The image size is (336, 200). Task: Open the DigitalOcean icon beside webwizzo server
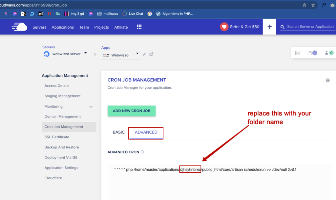pyautogui.click(x=47, y=54)
